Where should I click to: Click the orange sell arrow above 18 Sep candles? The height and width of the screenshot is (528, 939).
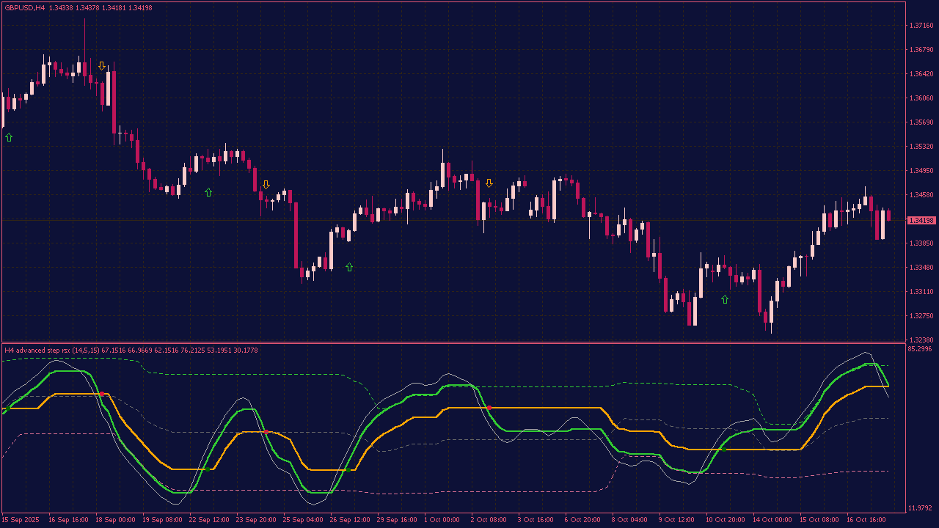102,65
